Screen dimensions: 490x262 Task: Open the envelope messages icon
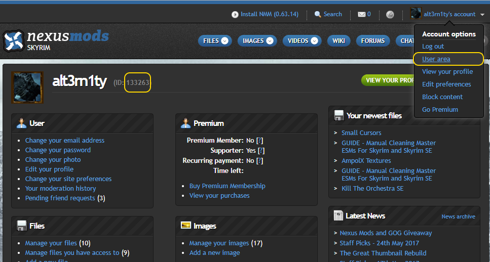coord(362,14)
